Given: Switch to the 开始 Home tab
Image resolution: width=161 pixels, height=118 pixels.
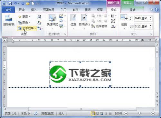Looking at the screenshot, I should pos(22,10).
